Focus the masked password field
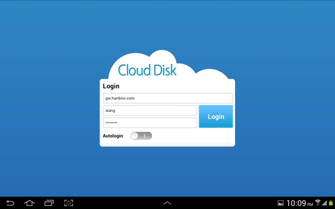Screen dimensions: 335x209 (x=150, y=123)
